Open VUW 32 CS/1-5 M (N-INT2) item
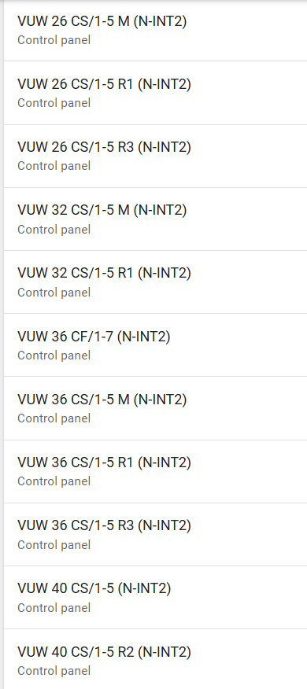 [x=155, y=219]
